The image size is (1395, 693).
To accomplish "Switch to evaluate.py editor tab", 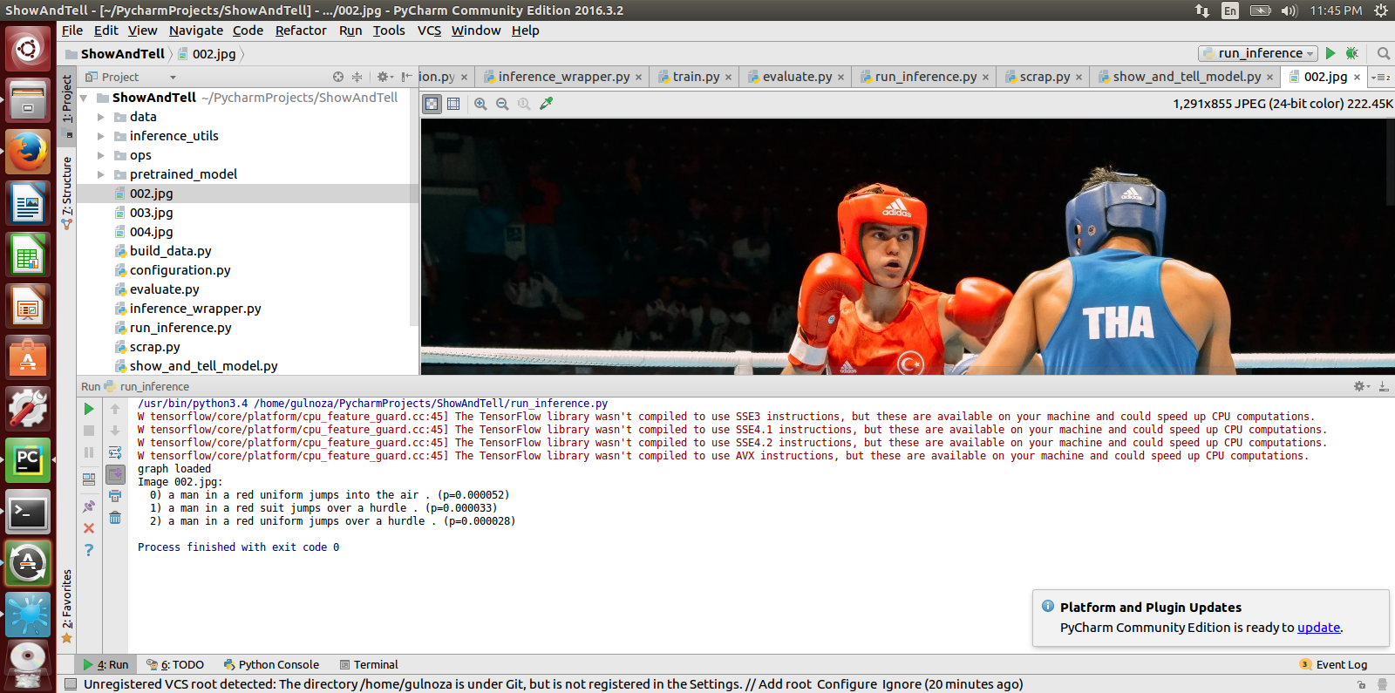I will [797, 77].
